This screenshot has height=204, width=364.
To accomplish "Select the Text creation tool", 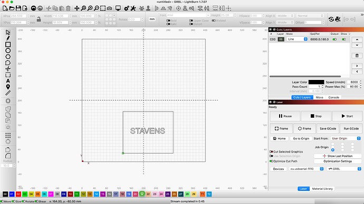I will 8,81.
